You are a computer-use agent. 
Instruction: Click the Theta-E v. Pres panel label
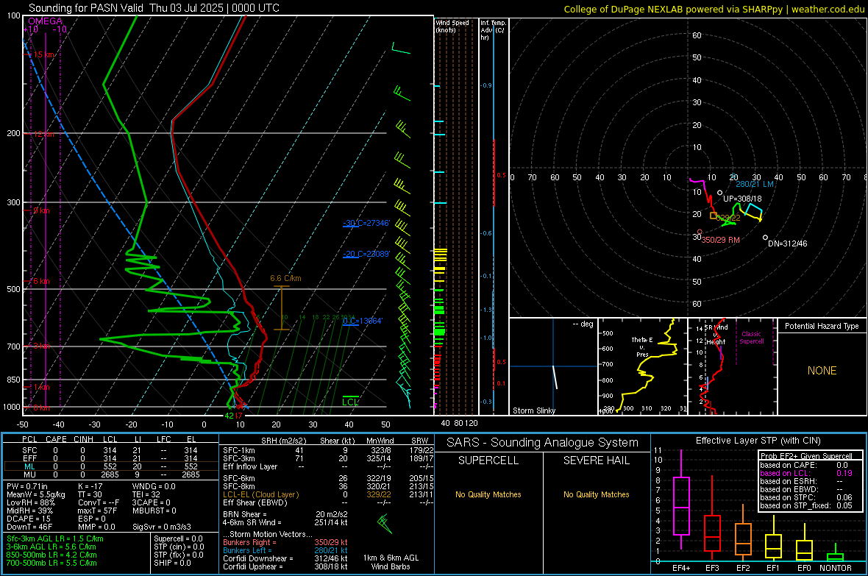[641, 346]
